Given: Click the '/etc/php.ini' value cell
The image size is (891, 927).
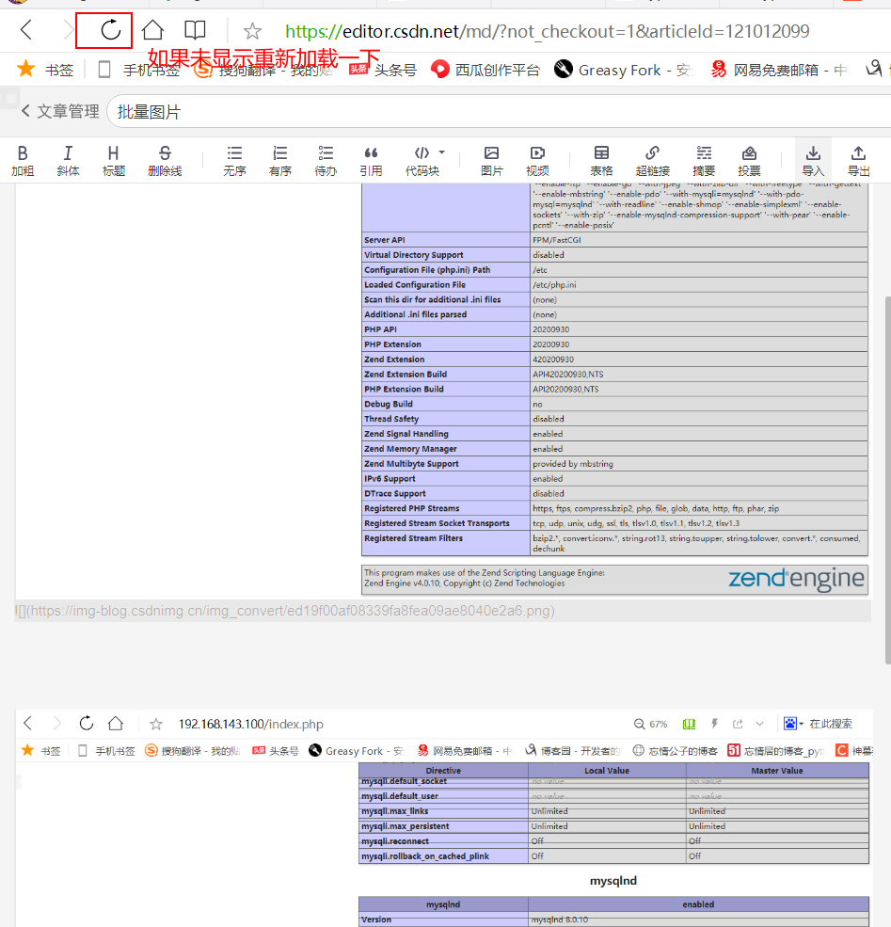Looking at the screenshot, I should coord(699,284).
